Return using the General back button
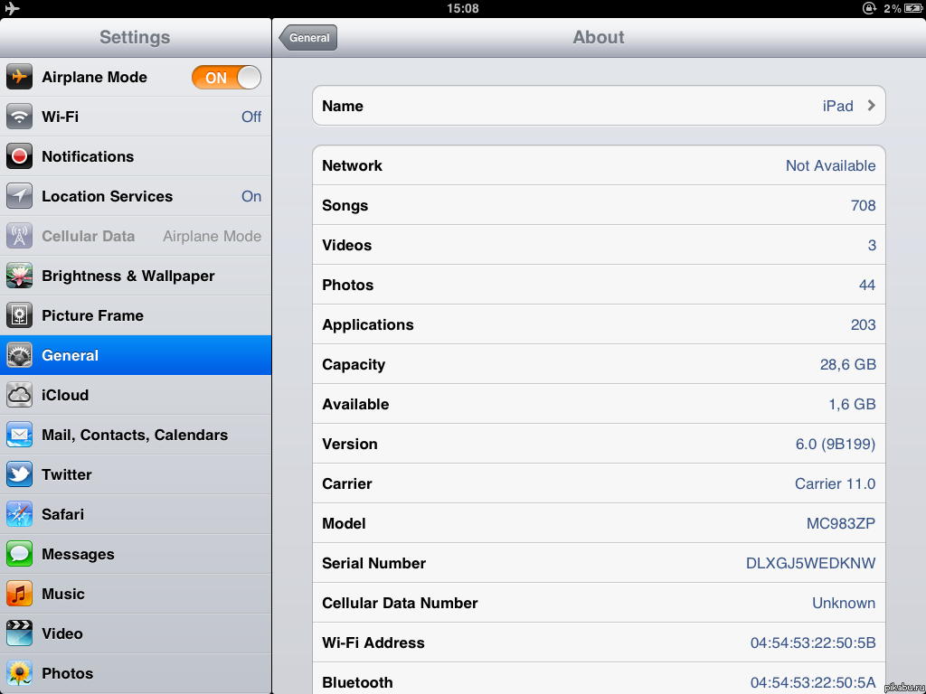Viewport: 926px width, 694px height. (307, 37)
